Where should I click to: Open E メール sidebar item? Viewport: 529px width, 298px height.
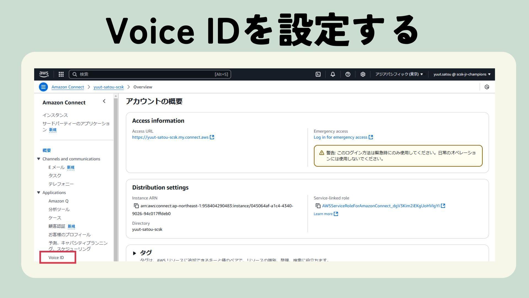click(x=56, y=167)
